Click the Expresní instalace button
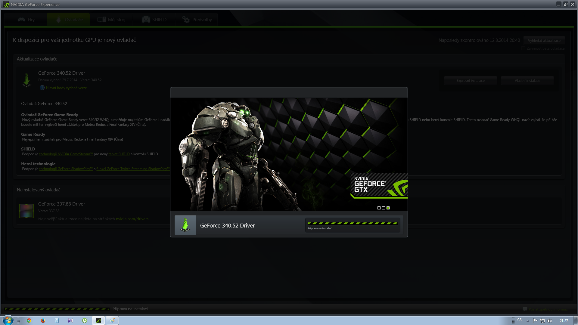 pyautogui.click(x=471, y=80)
